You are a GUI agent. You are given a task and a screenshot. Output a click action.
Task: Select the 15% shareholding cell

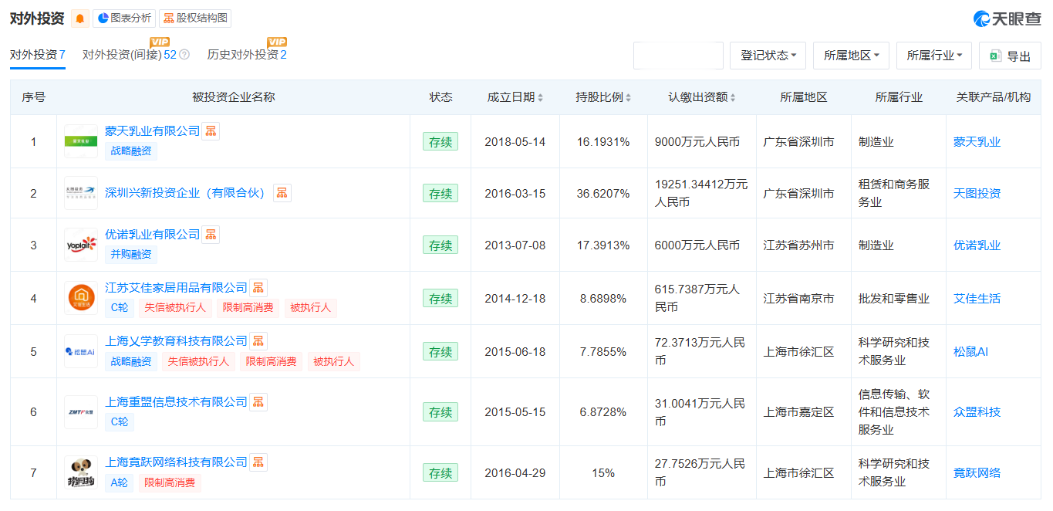pyautogui.click(x=602, y=473)
